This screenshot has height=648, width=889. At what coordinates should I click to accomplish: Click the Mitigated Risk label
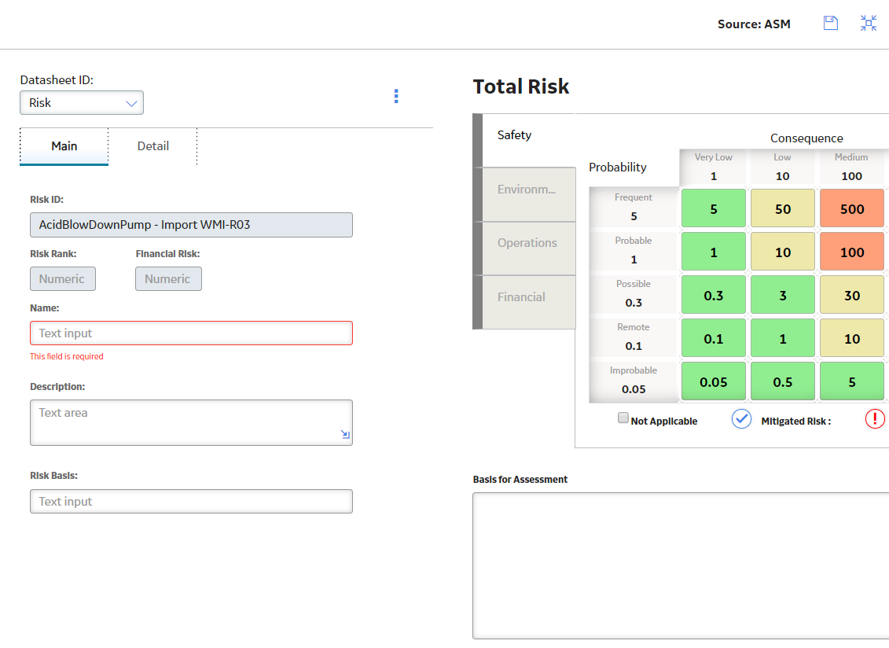796,421
